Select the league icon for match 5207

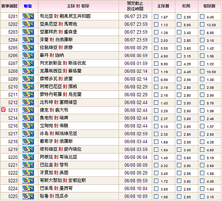(28, 63)
